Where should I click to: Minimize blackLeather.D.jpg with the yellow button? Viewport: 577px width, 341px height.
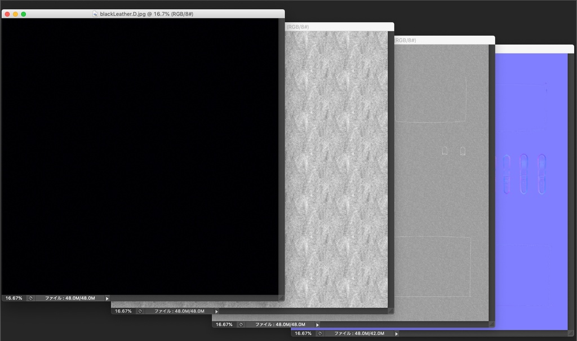pos(15,14)
